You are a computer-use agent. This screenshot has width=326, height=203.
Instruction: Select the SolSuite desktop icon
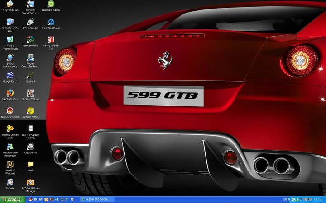pyautogui.click(x=10, y=184)
